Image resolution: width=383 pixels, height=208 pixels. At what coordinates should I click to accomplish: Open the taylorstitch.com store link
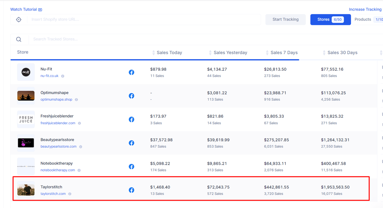[53, 194]
